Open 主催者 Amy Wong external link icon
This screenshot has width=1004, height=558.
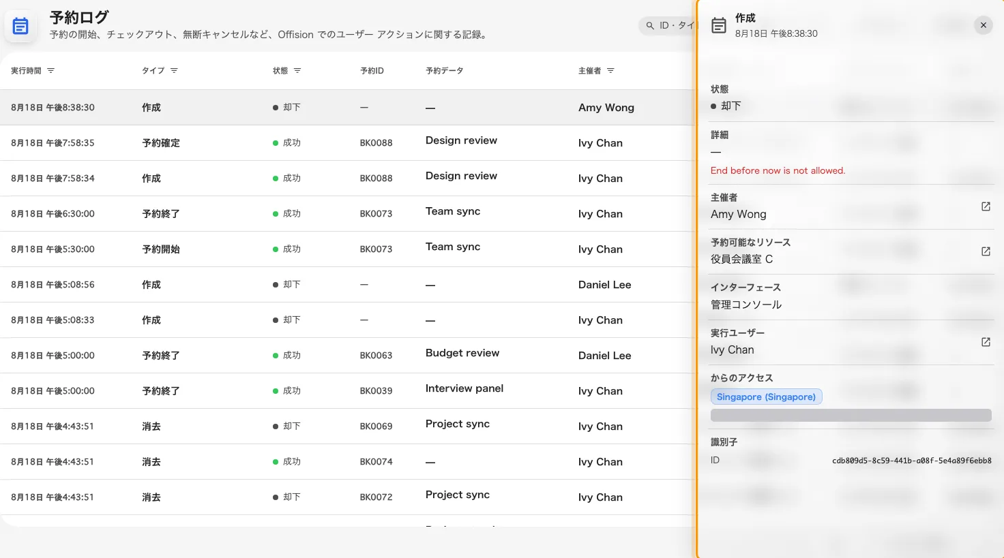click(986, 206)
